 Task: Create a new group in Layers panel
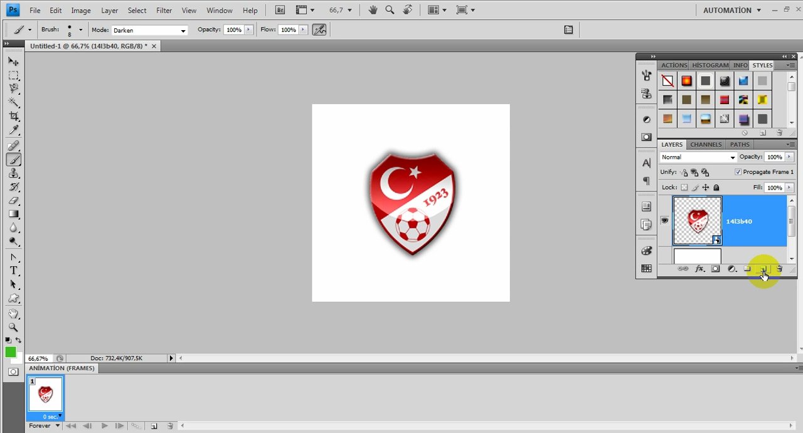point(747,269)
